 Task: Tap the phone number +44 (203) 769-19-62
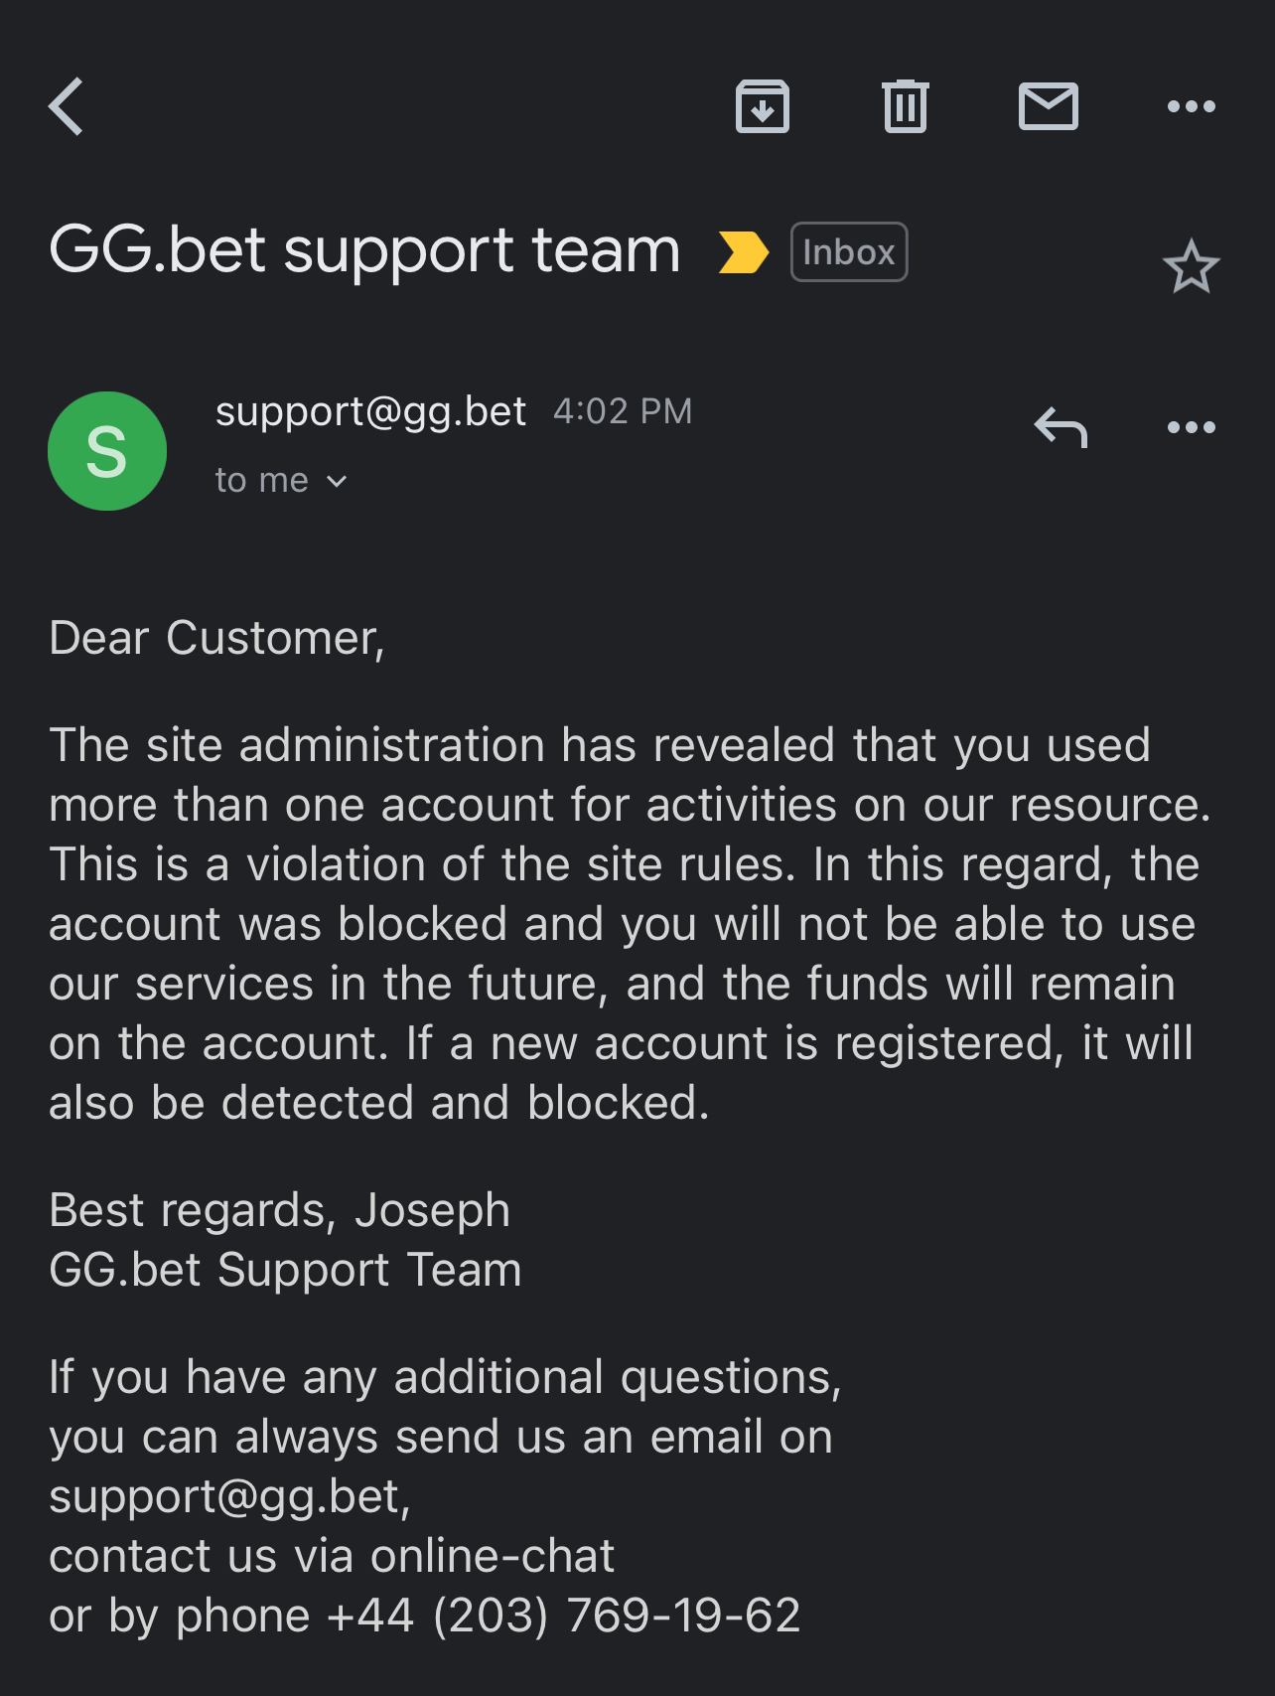562,1616
